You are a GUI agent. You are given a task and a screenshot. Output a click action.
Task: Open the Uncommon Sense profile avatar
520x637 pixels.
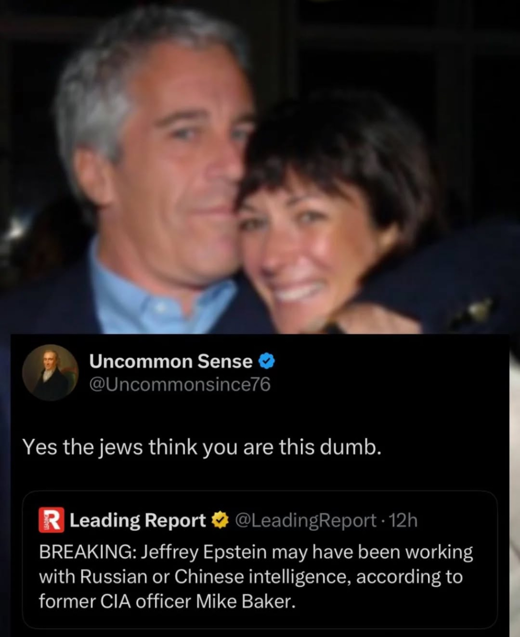coord(50,372)
